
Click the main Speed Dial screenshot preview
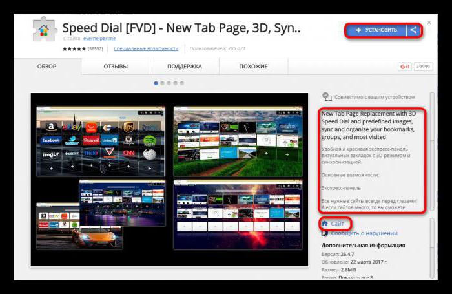pyautogui.click(x=169, y=180)
